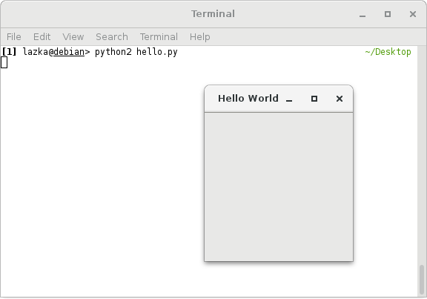Screen dimensions: 427x299
Task: Open the View menu
Action: (73, 37)
